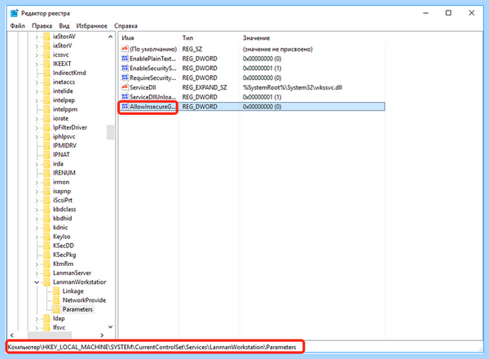Click the DWORD icon of EnableSecurityS value
This screenshot has height=359, width=489.
pyautogui.click(x=125, y=68)
